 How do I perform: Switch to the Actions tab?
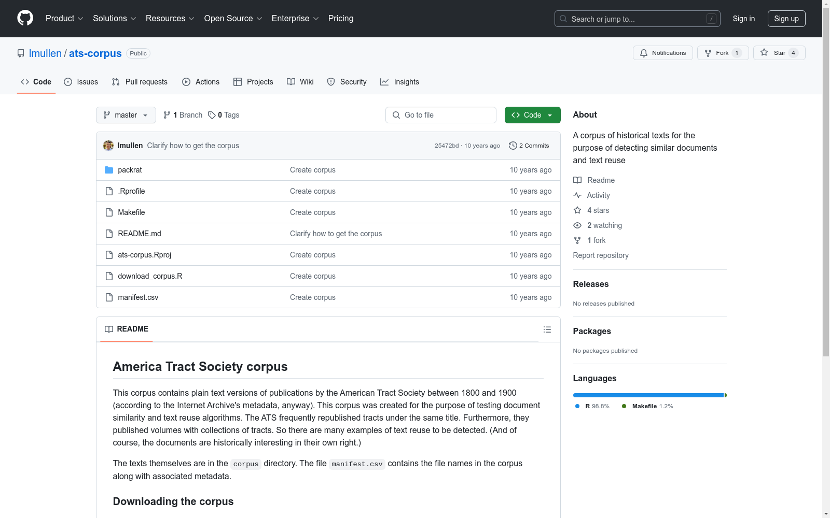pos(201,82)
